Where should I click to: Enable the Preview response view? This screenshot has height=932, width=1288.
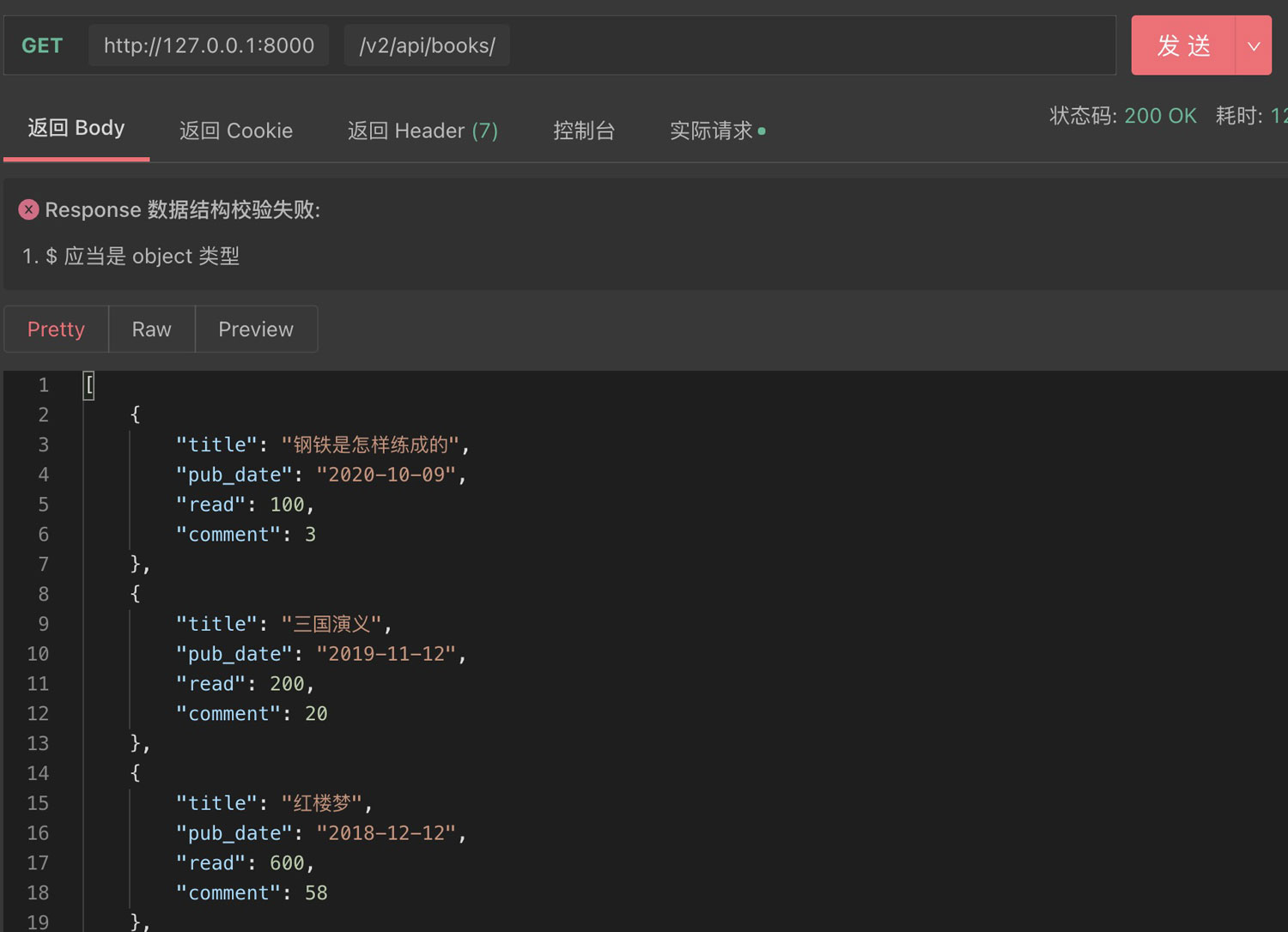pyautogui.click(x=256, y=330)
